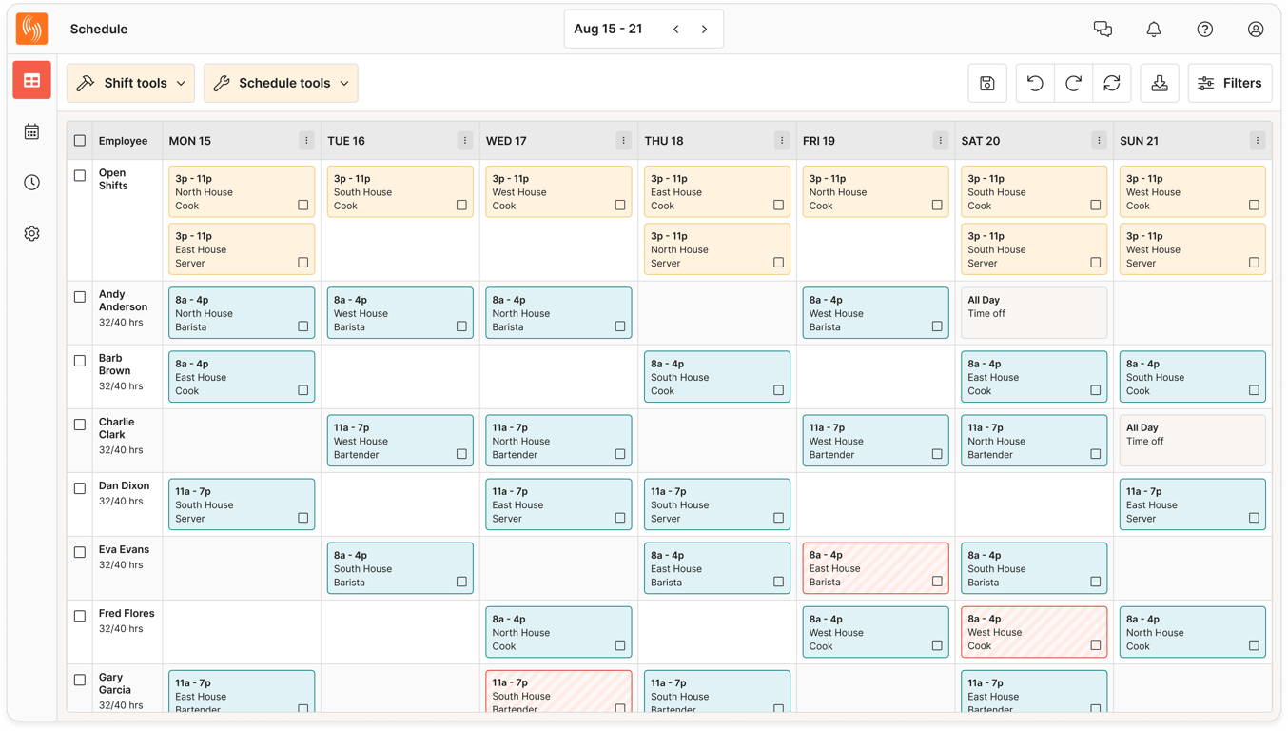Open THU 18 column options menu

[782, 140]
